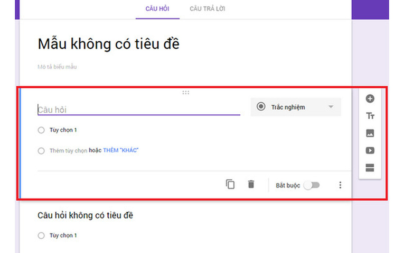Select radio for Tùy chọn 1 in active question
The image size is (404, 253).
(x=41, y=130)
